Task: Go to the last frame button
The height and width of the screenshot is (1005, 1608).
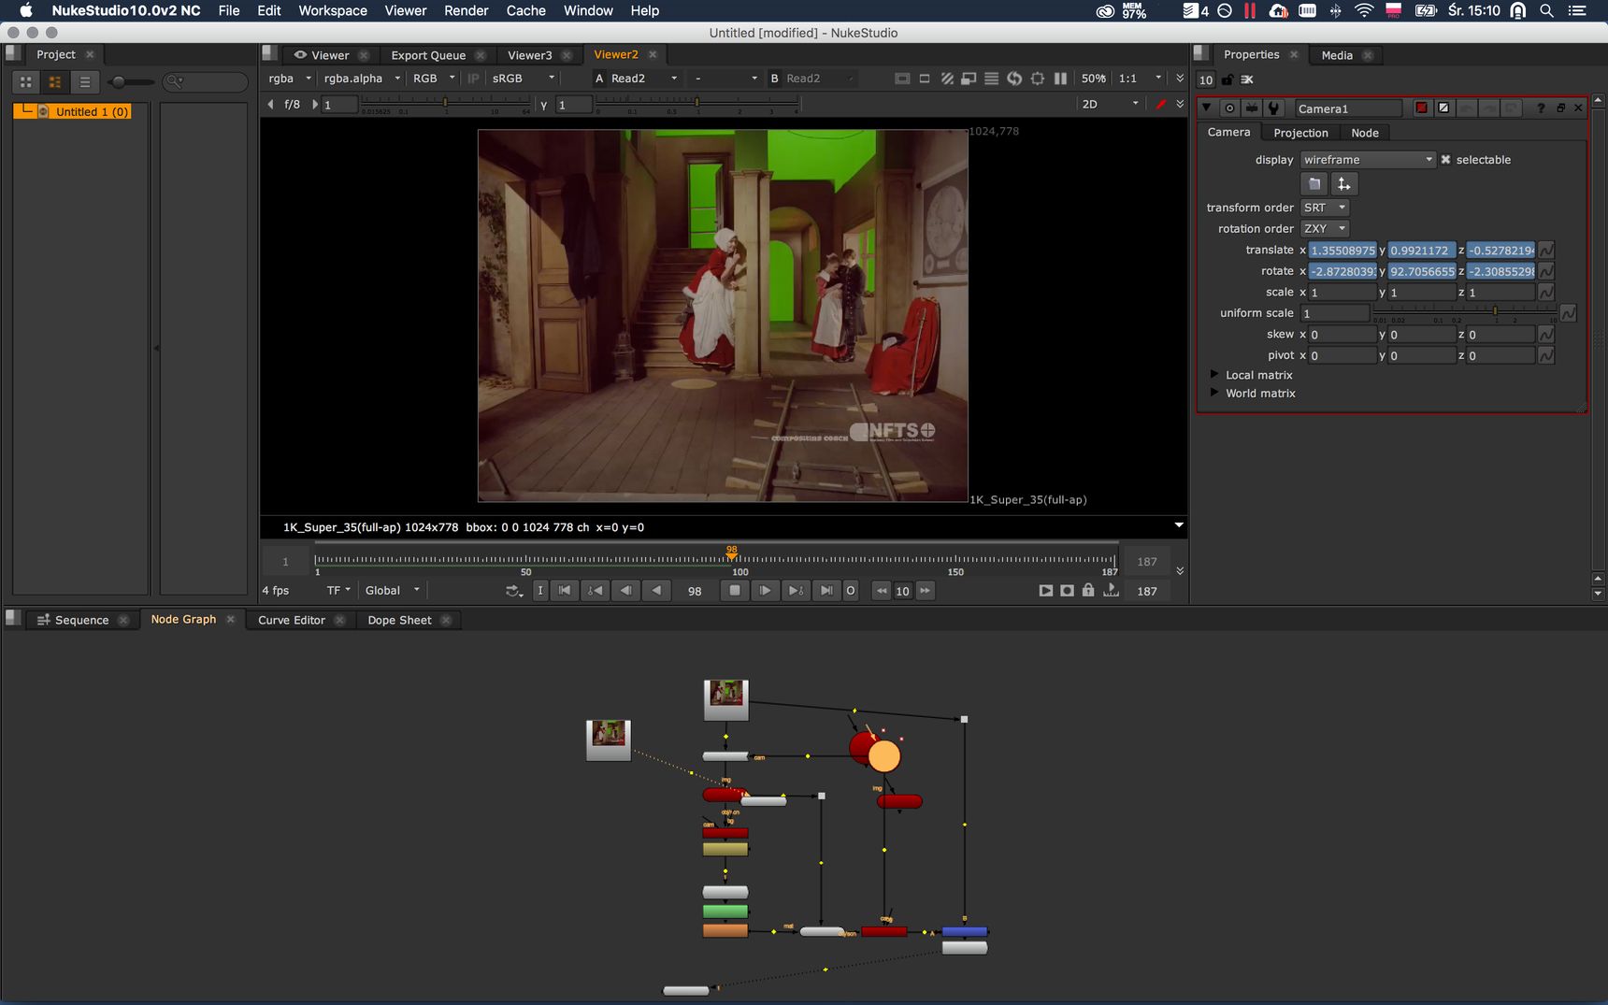Action: [826, 591]
